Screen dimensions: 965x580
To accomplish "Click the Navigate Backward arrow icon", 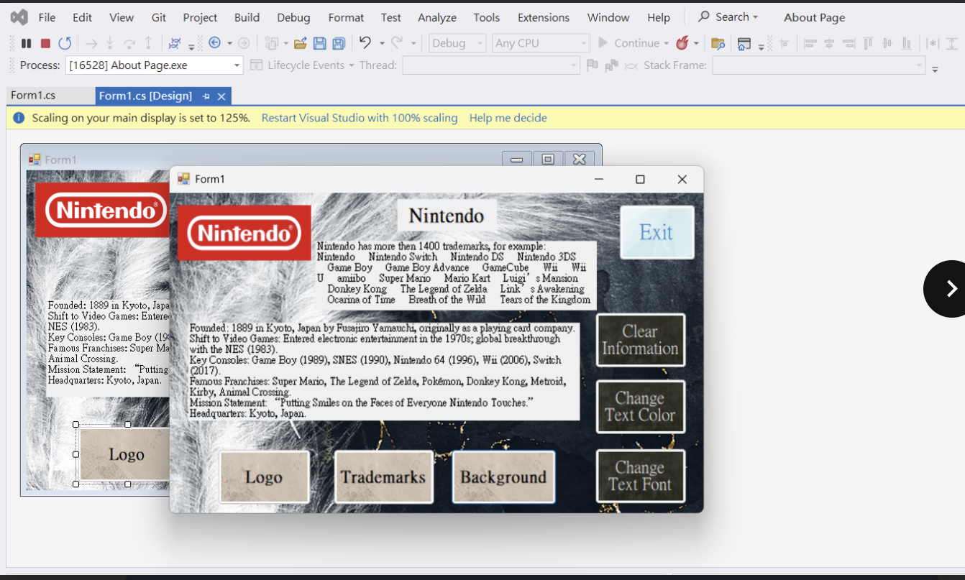I will pyautogui.click(x=214, y=43).
